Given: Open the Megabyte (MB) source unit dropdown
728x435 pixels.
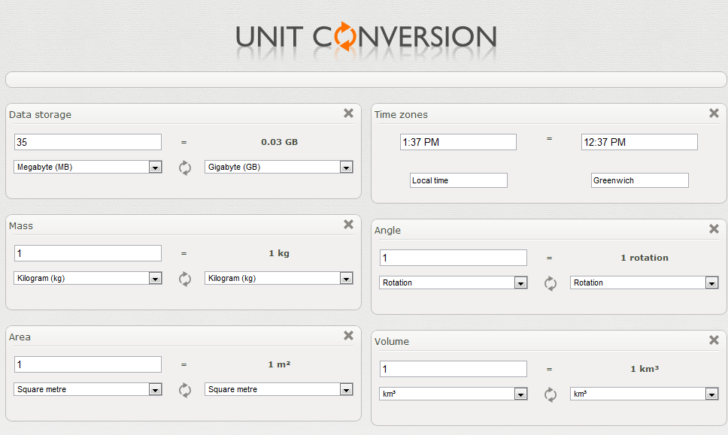Looking at the screenshot, I should click(x=88, y=167).
